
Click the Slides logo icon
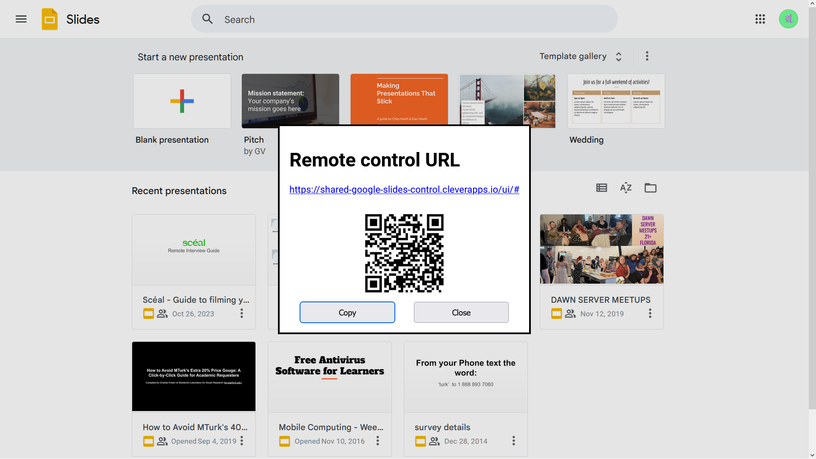click(50, 19)
